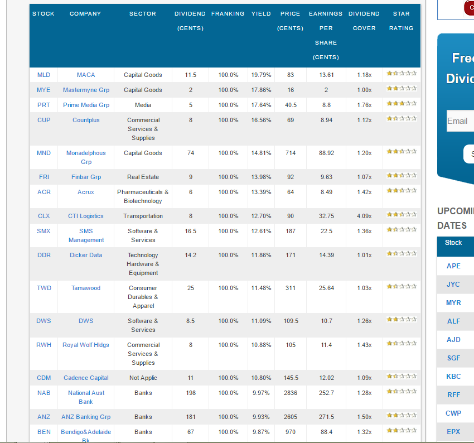Click Pharmaceuticals & Biotechnology sector cell
The image size is (474, 443).
[x=143, y=196]
